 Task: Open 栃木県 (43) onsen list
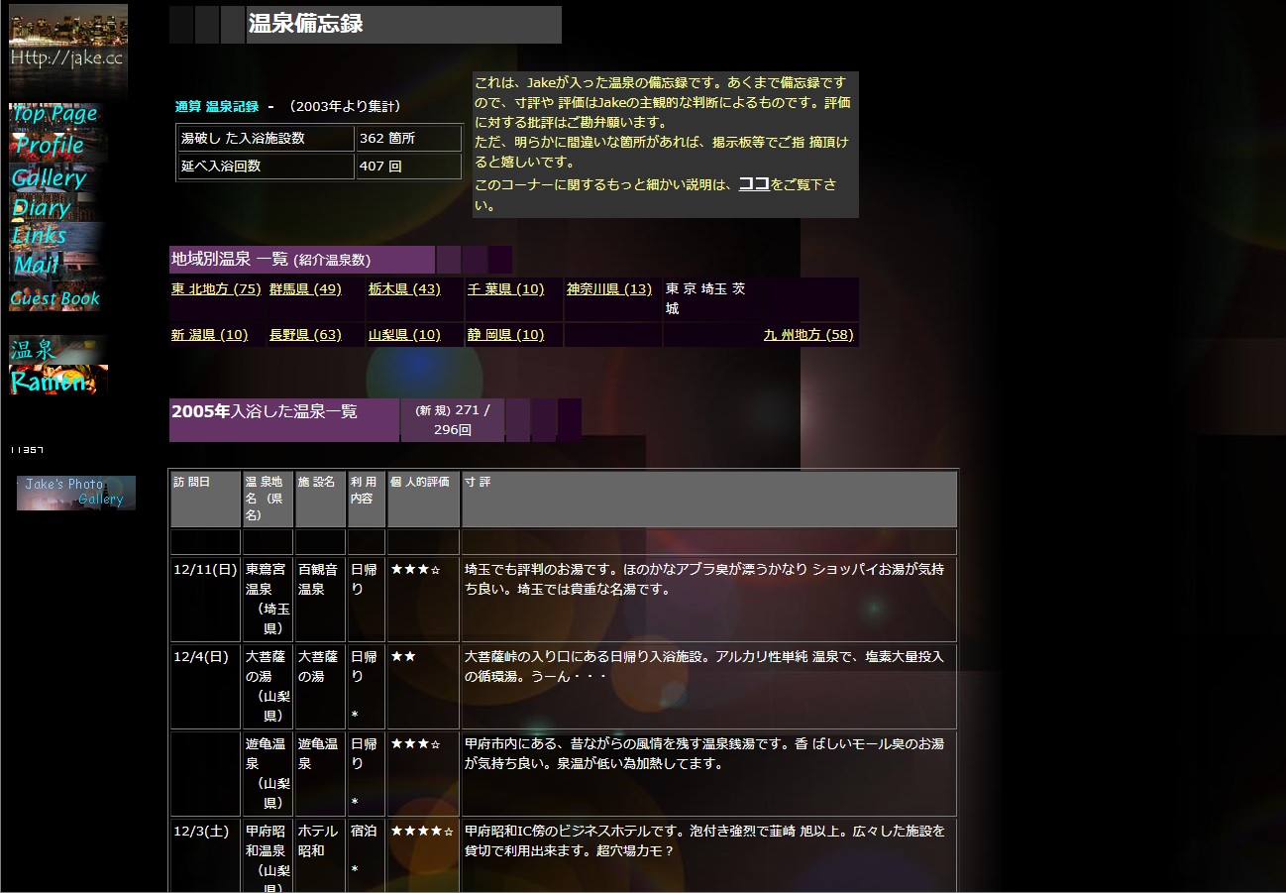(404, 289)
